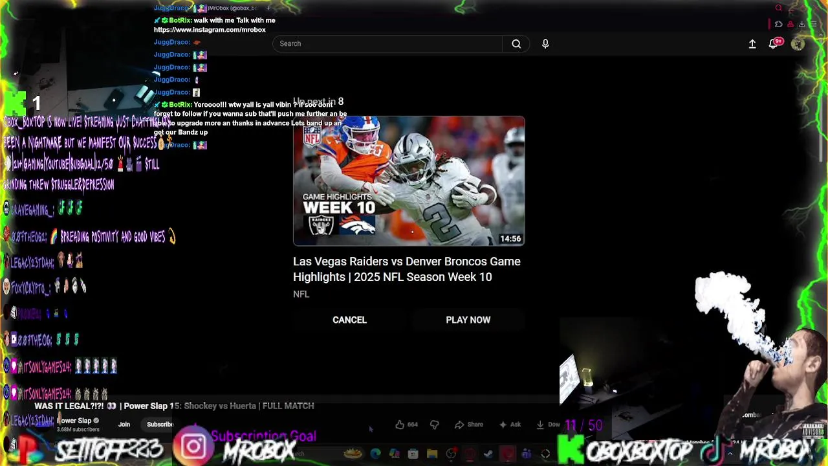
Task: Open browser easy-setup menu lines icon
Action: coord(814,24)
